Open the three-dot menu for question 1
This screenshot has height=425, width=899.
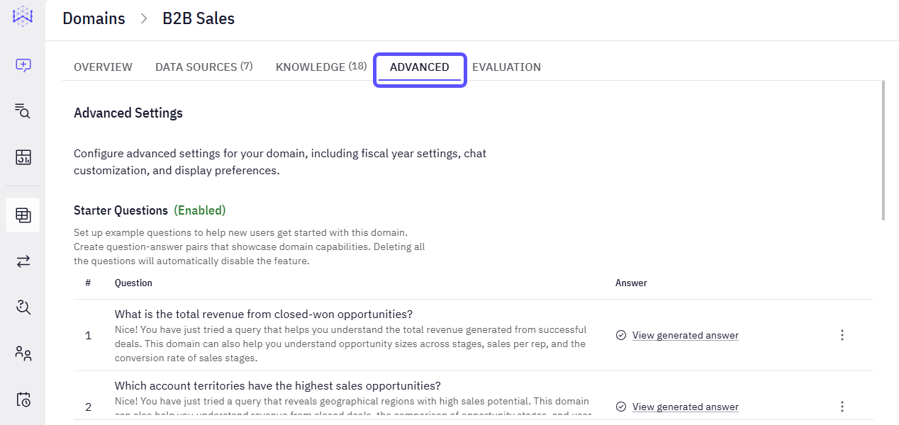(842, 335)
